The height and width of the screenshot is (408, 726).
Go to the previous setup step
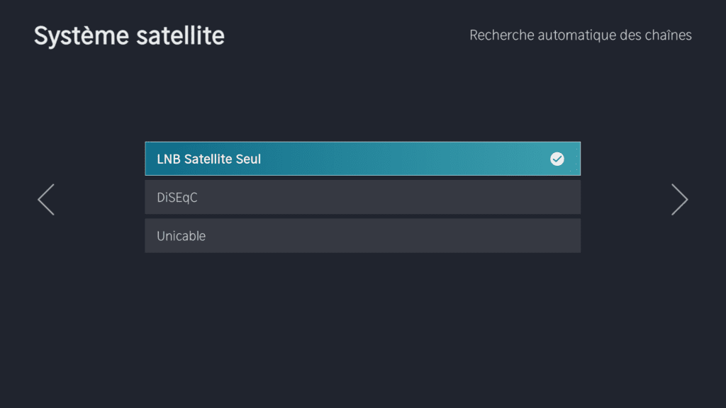(46, 200)
